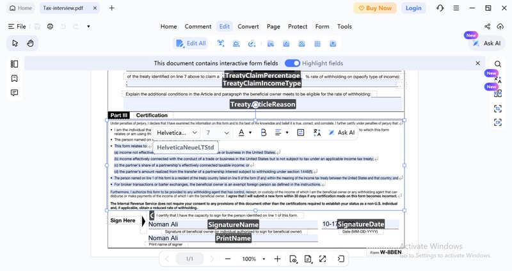Switch to the Comment tab

coord(198,26)
